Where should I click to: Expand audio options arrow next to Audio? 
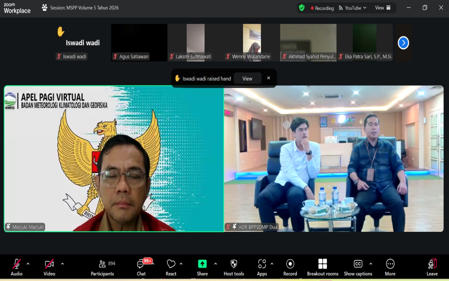(28, 264)
